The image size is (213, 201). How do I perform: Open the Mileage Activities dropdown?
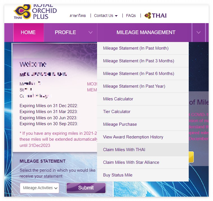(39, 188)
